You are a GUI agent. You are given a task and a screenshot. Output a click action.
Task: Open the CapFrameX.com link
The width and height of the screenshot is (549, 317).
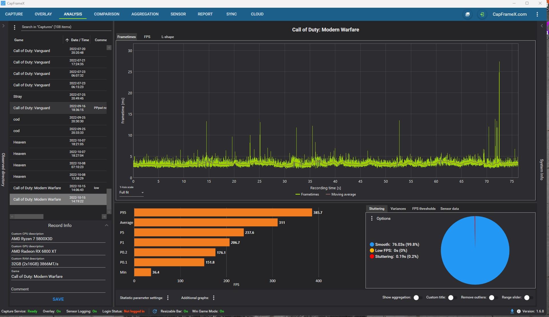510,14
